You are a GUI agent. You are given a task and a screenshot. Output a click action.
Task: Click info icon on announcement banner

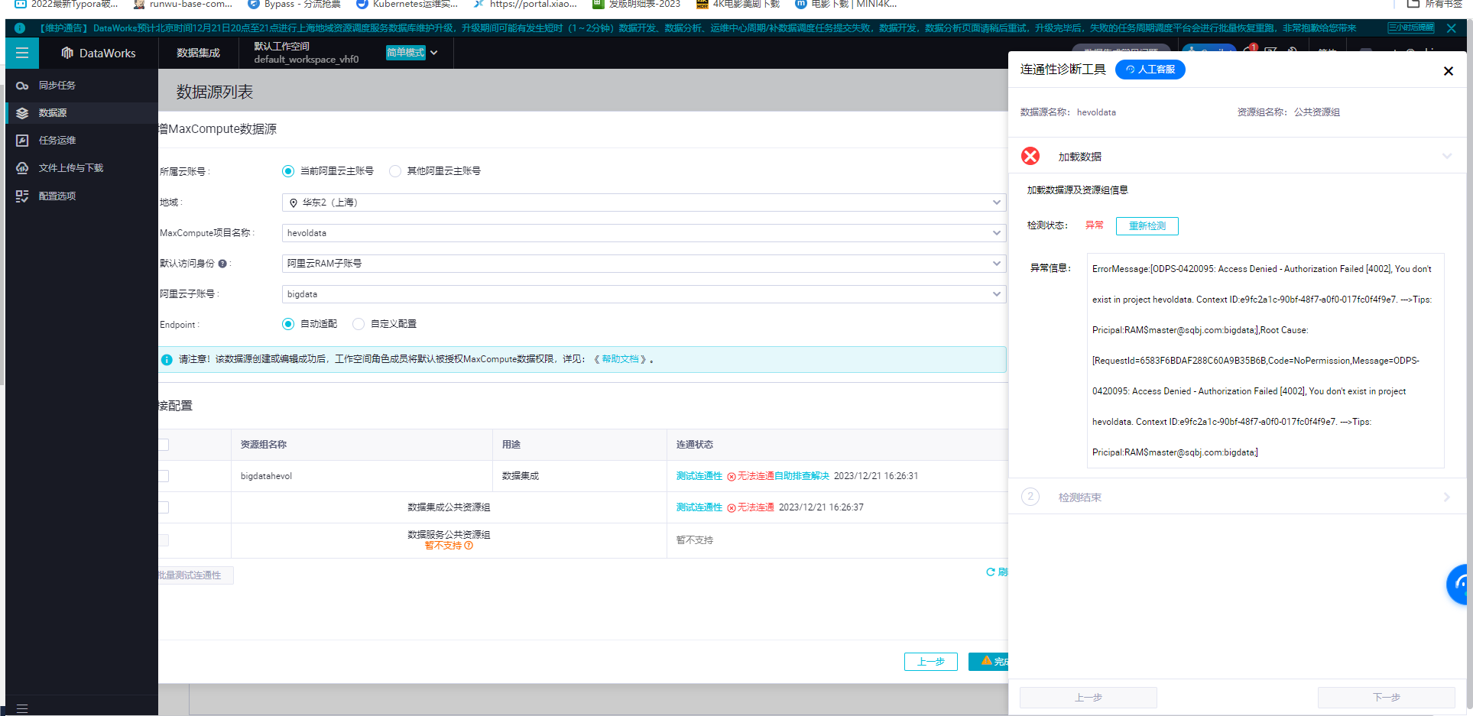20,28
